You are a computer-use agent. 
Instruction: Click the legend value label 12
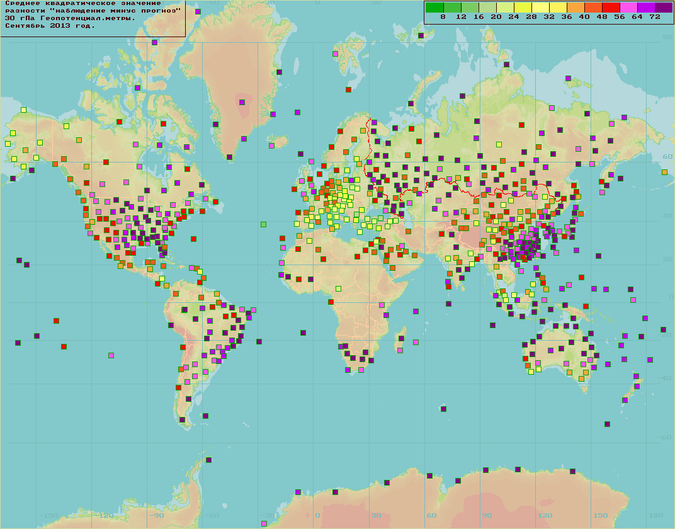coord(461,17)
